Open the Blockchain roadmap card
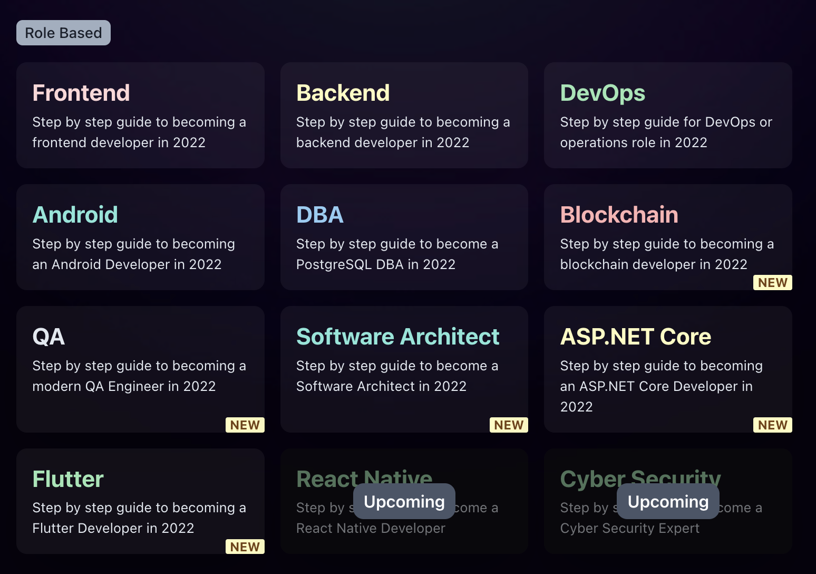This screenshot has height=574, width=816. (668, 237)
